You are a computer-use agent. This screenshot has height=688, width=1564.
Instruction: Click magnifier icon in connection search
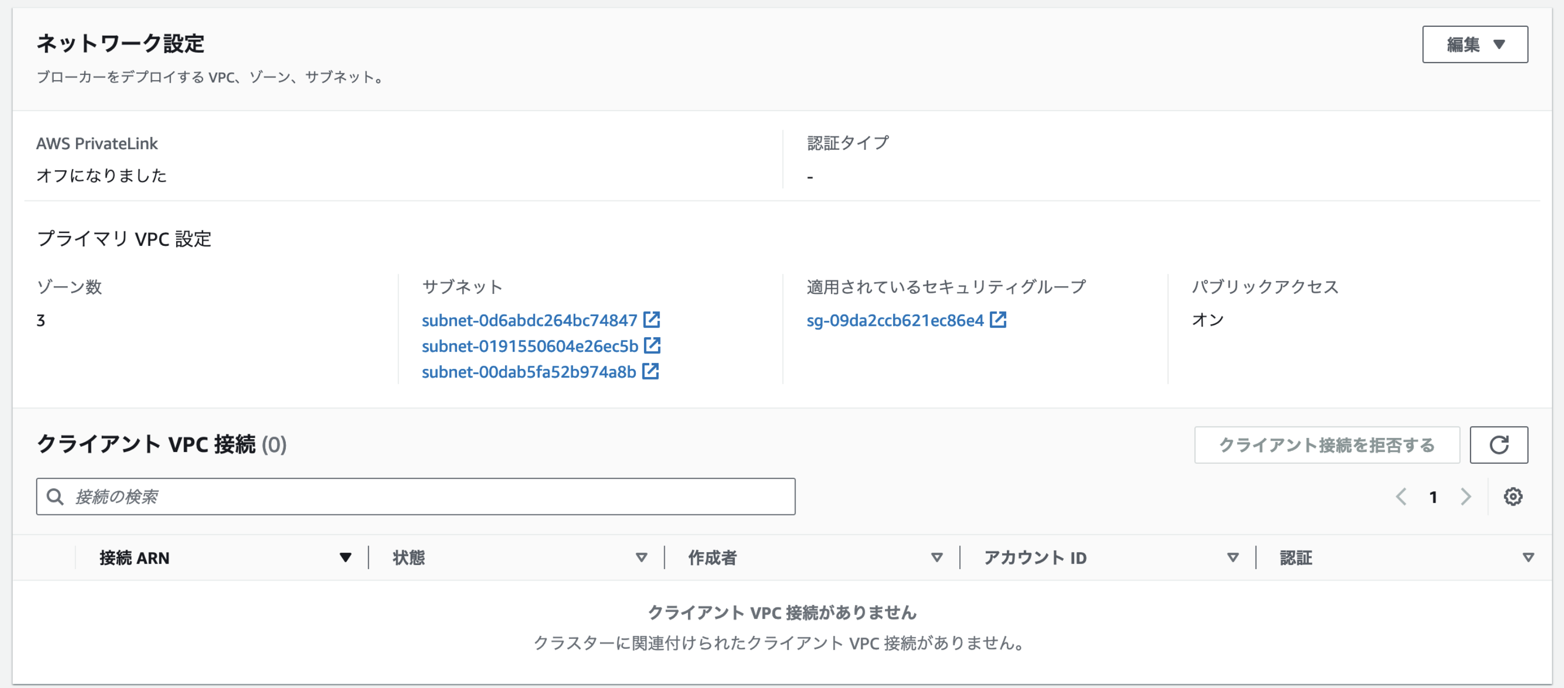coord(55,497)
